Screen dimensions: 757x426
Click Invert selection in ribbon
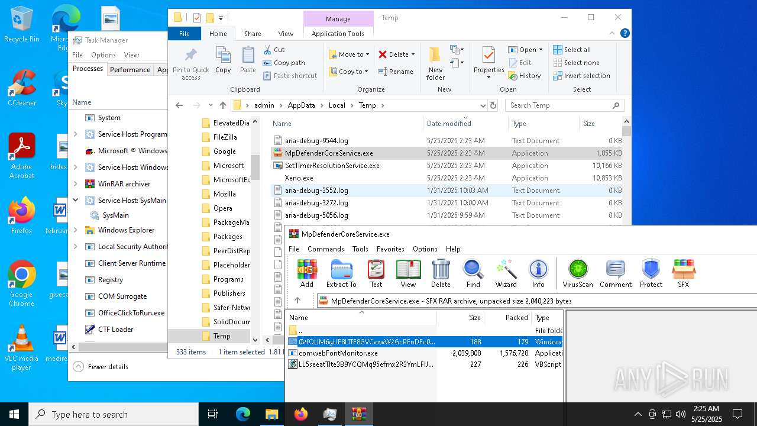[581, 76]
